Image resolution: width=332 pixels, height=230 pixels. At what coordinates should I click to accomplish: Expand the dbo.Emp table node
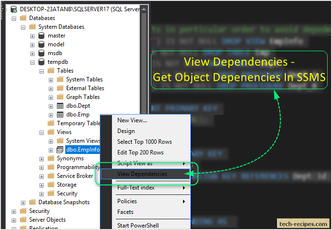pos(51,115)
